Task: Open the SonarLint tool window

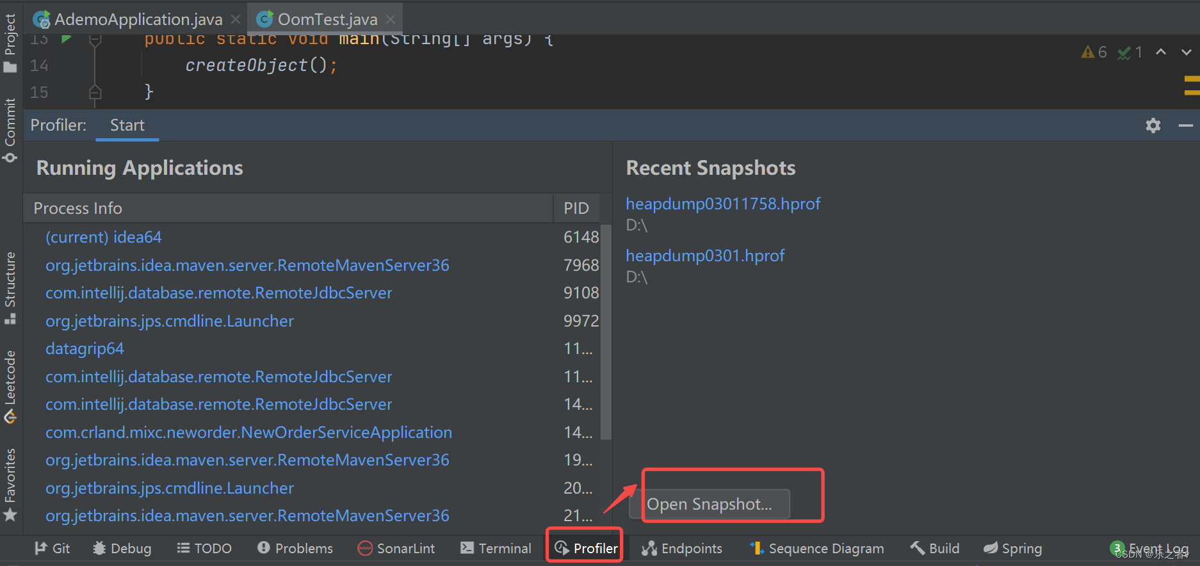Action: click(396, 549)
